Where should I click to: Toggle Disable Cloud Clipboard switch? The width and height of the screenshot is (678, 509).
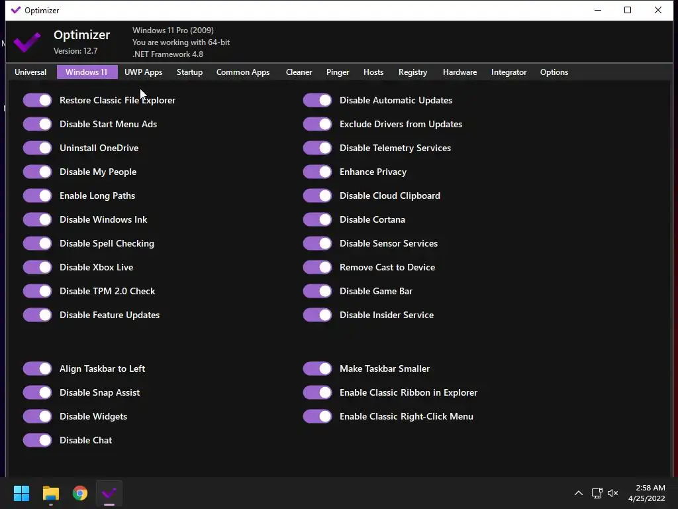pyautogui.click(x=317, y=196)
